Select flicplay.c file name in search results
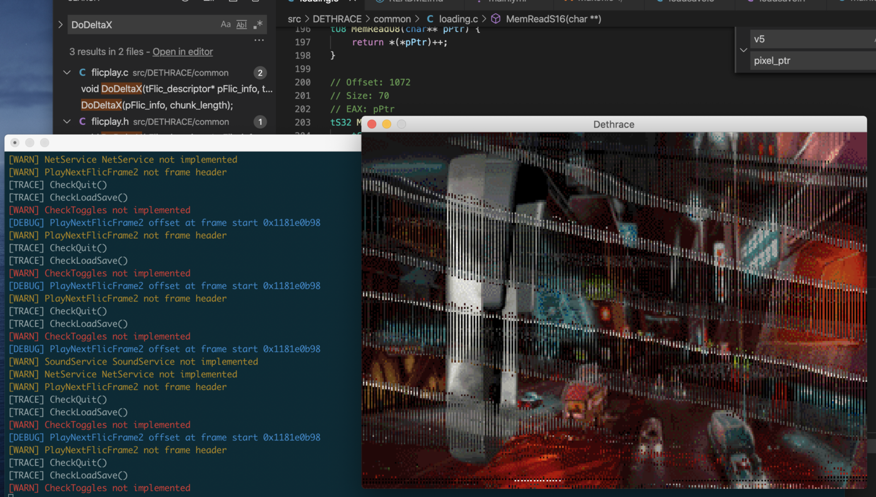This screenshot has width=876, height=497. click(x=109, y=73)
